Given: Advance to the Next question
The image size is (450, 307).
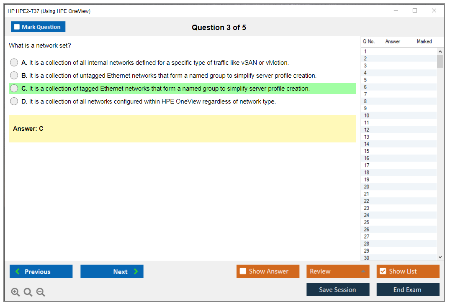Looking at the screenshot, I should click(x=112, y=271).
